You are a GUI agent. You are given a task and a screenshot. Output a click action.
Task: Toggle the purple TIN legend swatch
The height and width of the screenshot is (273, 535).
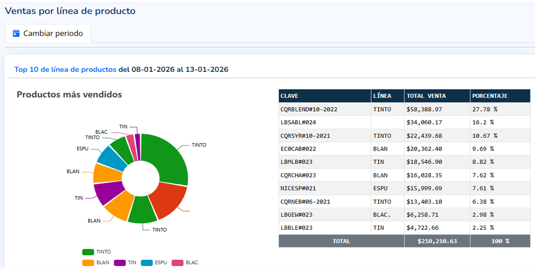point(119,263)
